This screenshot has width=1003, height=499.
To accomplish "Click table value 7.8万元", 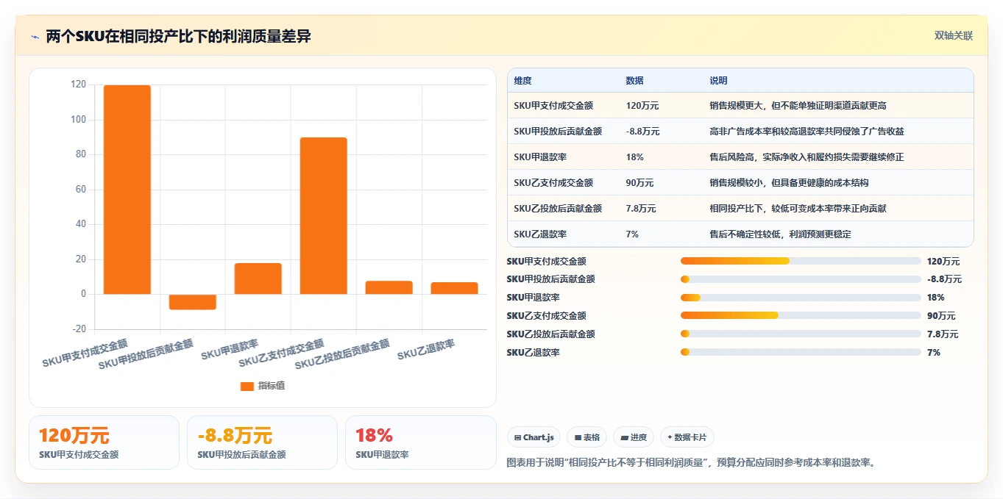I will tap(641, 209).
